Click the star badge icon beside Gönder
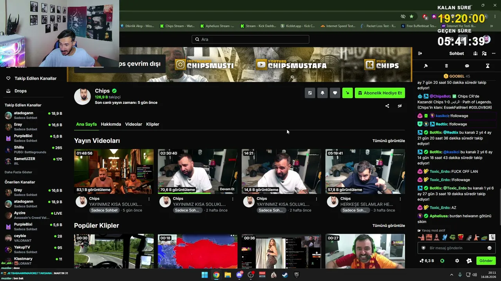 [469, 261]
